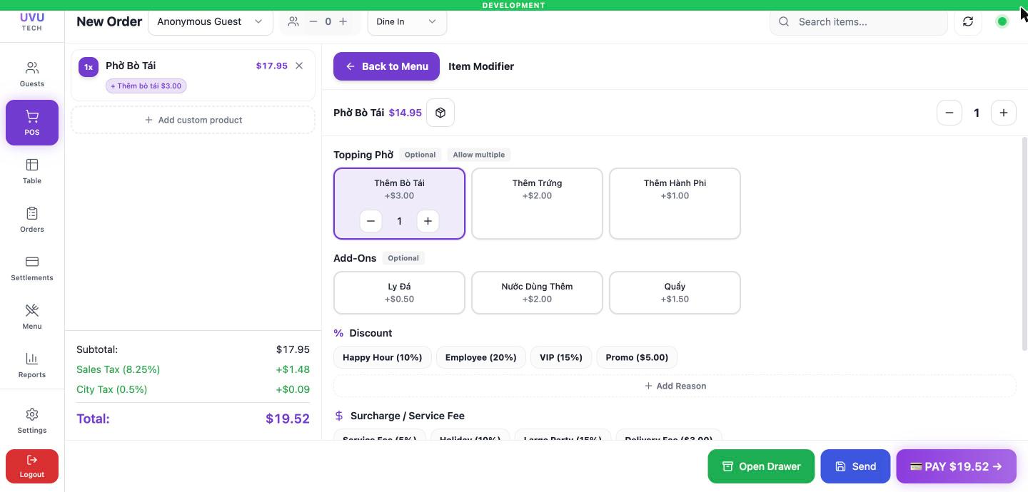Click the Discount percent icon
This screenshot has height=492, width=1028.
click(x=338, y=333)
